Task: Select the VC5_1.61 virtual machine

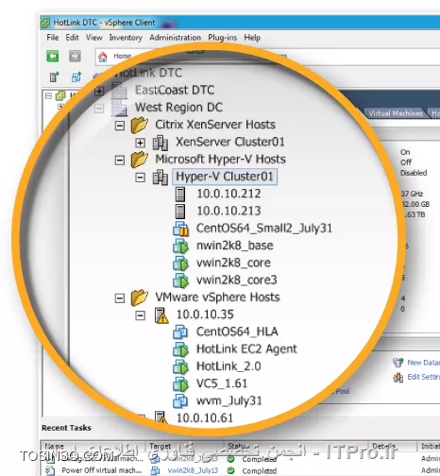Action: click(222, 383)
